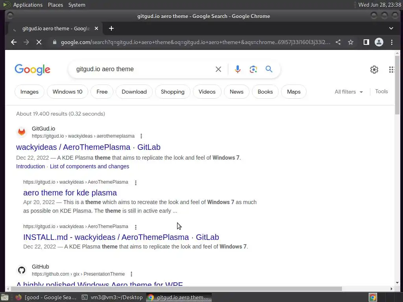
Task: Click the Chrome icon in the tray area
Action: 373,297
